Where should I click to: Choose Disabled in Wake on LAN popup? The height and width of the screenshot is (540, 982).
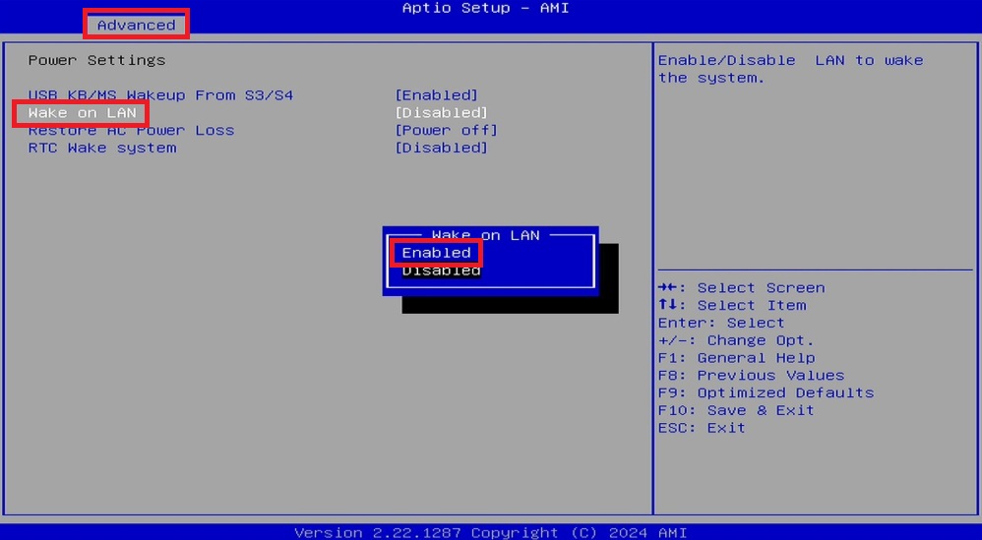[442, 270]
